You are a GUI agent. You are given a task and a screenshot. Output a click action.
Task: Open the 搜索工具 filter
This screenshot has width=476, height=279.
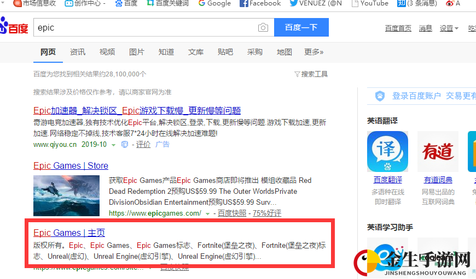[x=311, y=74]
